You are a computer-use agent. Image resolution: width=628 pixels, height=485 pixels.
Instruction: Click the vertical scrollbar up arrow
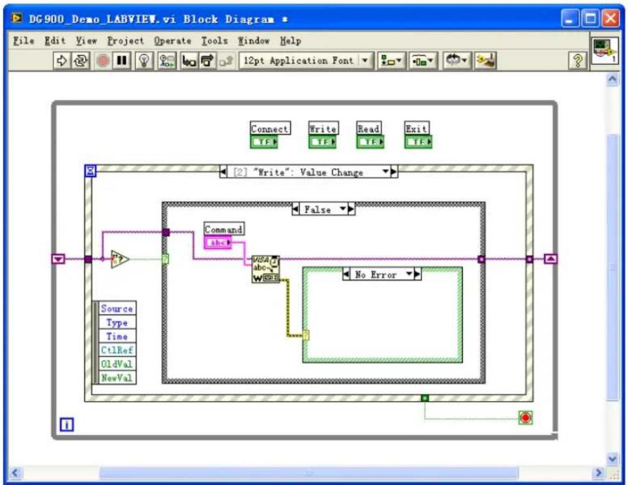pos(612,80)
